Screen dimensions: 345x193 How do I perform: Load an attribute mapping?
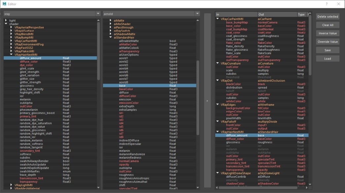[328, 59]
